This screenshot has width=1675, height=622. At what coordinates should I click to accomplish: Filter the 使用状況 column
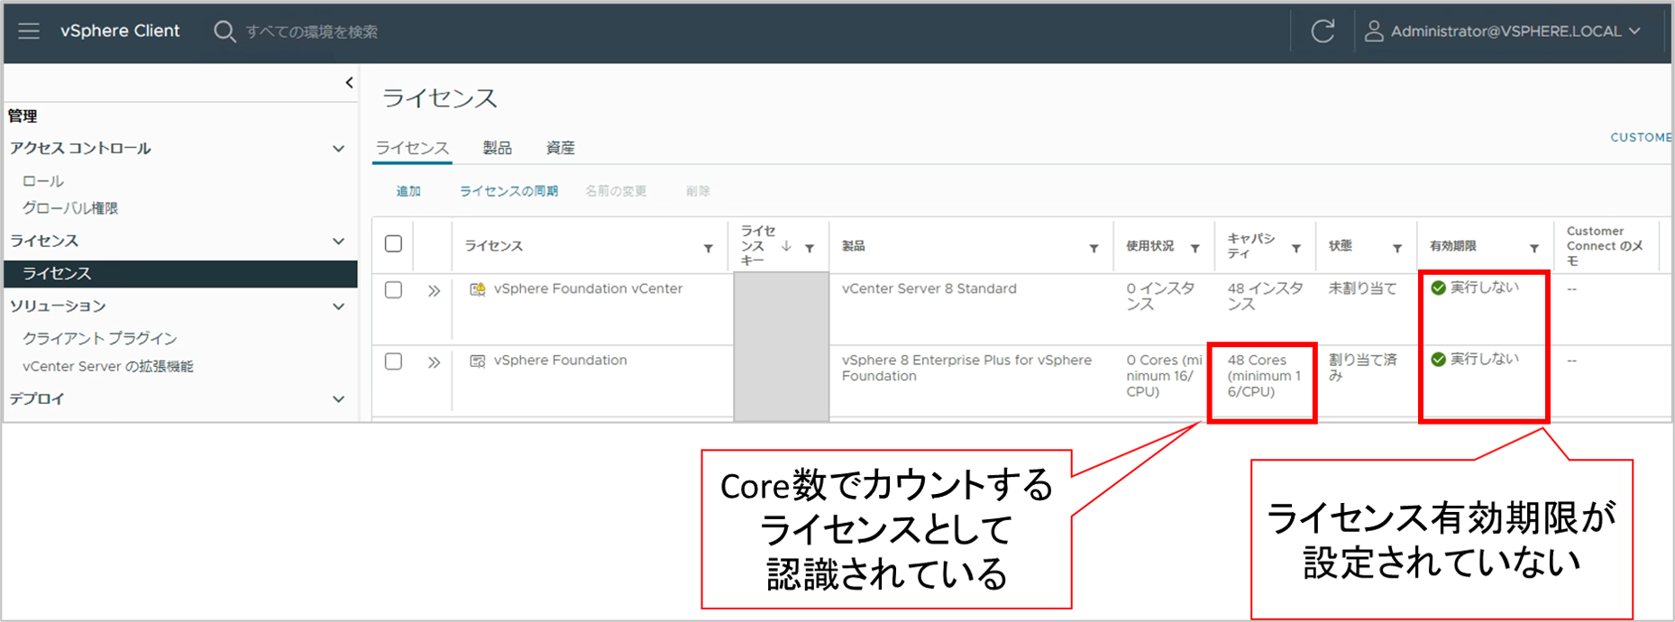(1194, 249)
